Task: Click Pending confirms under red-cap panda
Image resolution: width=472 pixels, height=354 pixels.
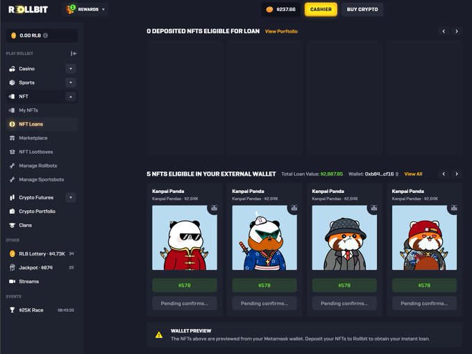Action: [424, 303]
